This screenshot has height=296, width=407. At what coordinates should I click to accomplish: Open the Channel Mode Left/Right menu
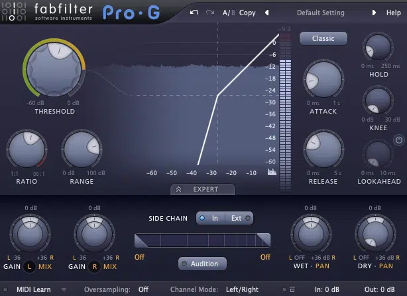pos(242,289)
